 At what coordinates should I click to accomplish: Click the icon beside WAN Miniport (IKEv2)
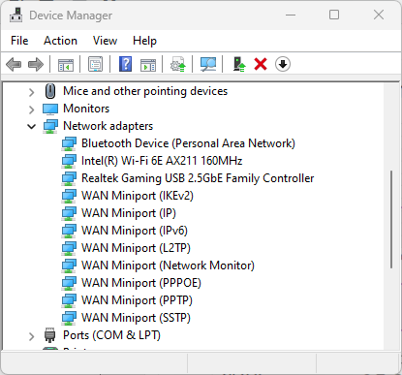69,196
